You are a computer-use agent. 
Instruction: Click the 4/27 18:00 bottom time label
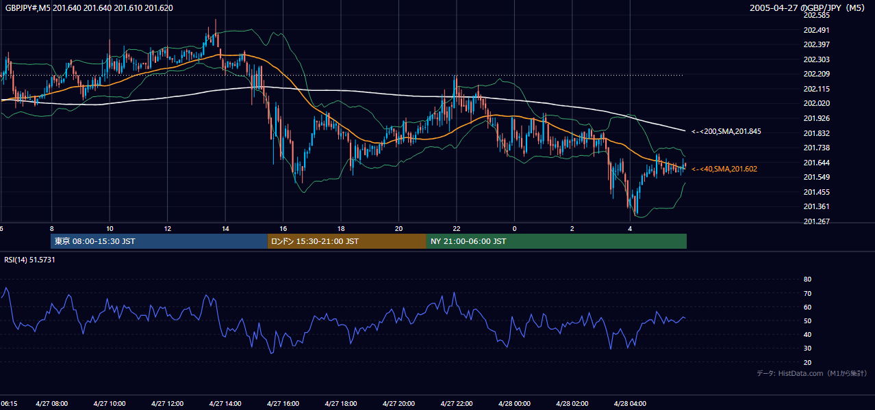pyautogui.click(x=341, y=404)
